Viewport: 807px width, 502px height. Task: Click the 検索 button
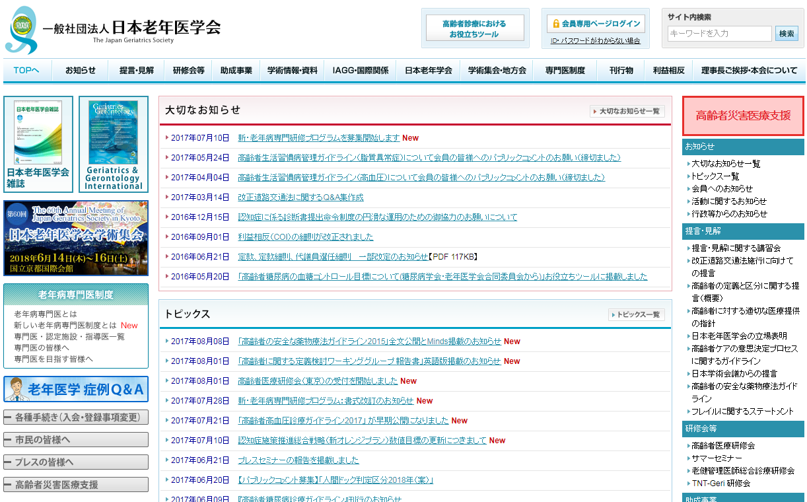pyautogui.click(x=787, y=33)
